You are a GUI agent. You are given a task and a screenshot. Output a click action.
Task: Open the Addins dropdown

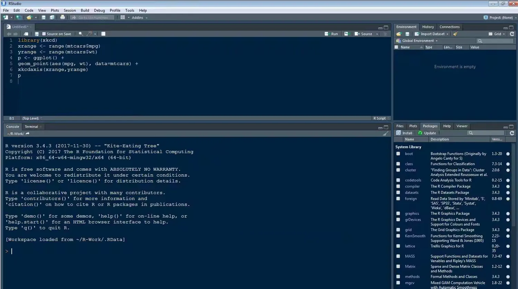pos(140,18)
